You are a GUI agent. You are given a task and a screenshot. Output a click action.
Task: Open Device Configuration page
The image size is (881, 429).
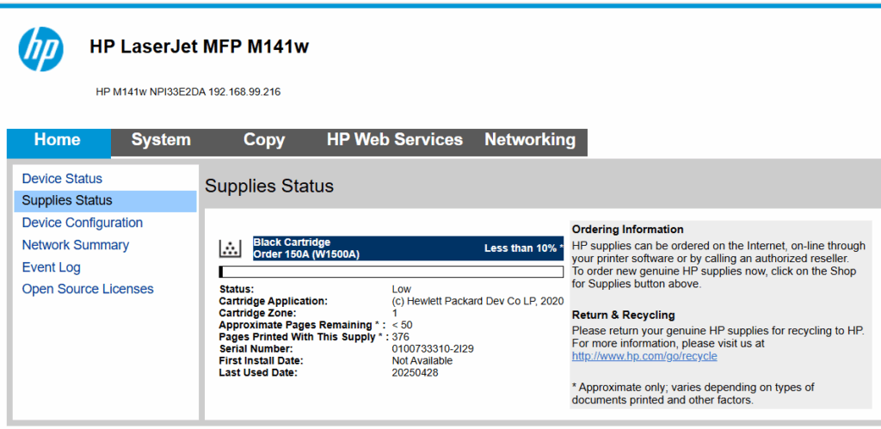pyautogui.click(x=83, y=223)
